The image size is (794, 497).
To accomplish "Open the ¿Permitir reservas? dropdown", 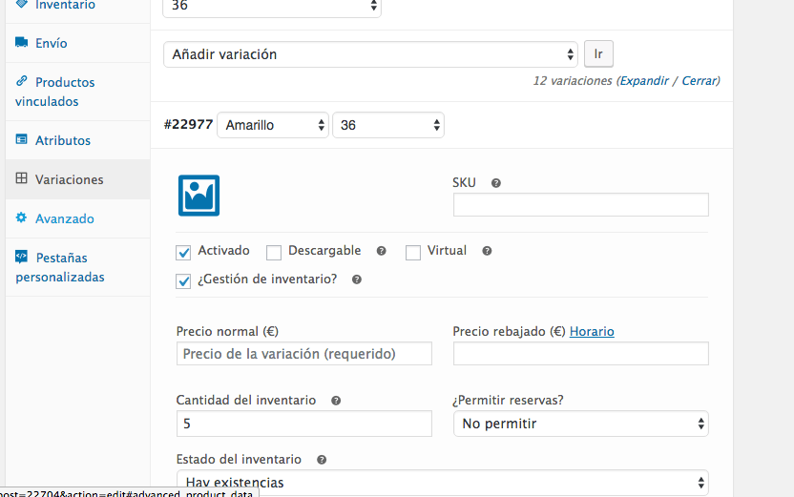I will [581, 424].
